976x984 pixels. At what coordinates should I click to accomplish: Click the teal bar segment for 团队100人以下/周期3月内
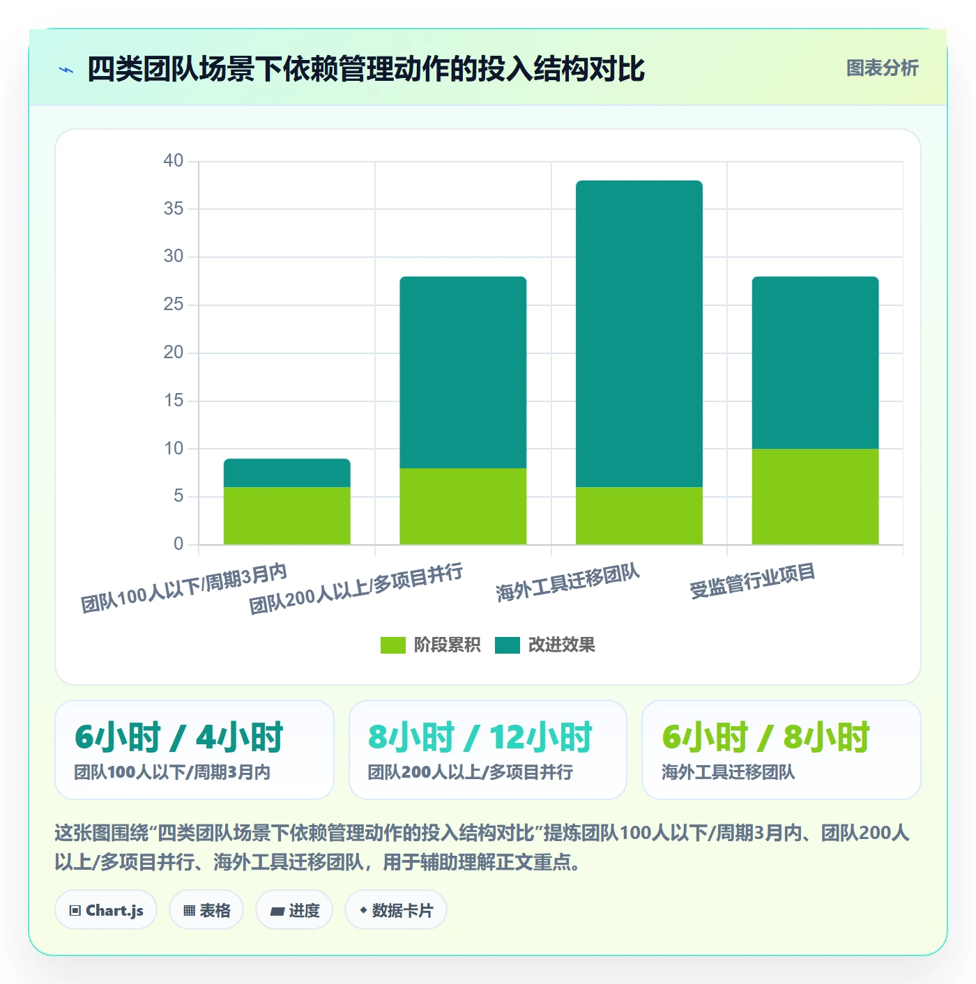(287, 472)
